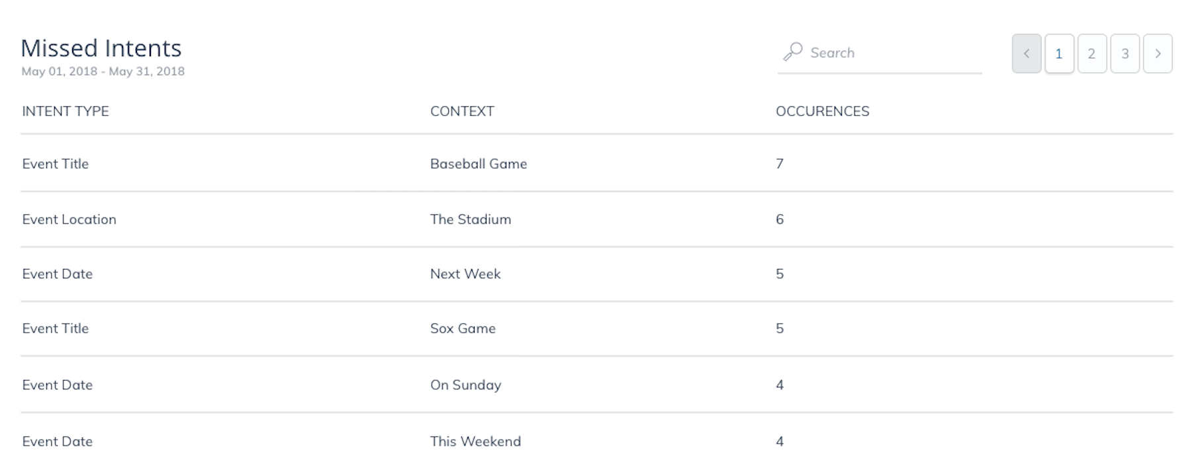
Task: Sort by INTENT TYPE column header
Action: click(x=66, y=111)
